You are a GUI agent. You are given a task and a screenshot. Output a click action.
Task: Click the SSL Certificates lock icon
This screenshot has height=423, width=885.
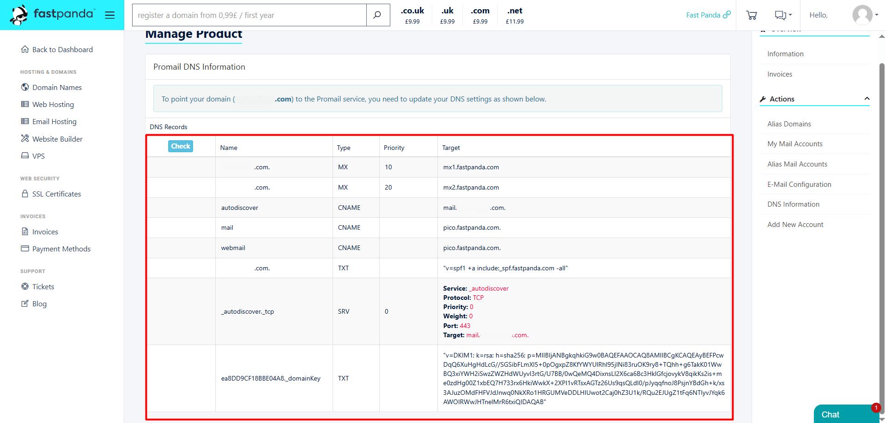click(25, 193)
